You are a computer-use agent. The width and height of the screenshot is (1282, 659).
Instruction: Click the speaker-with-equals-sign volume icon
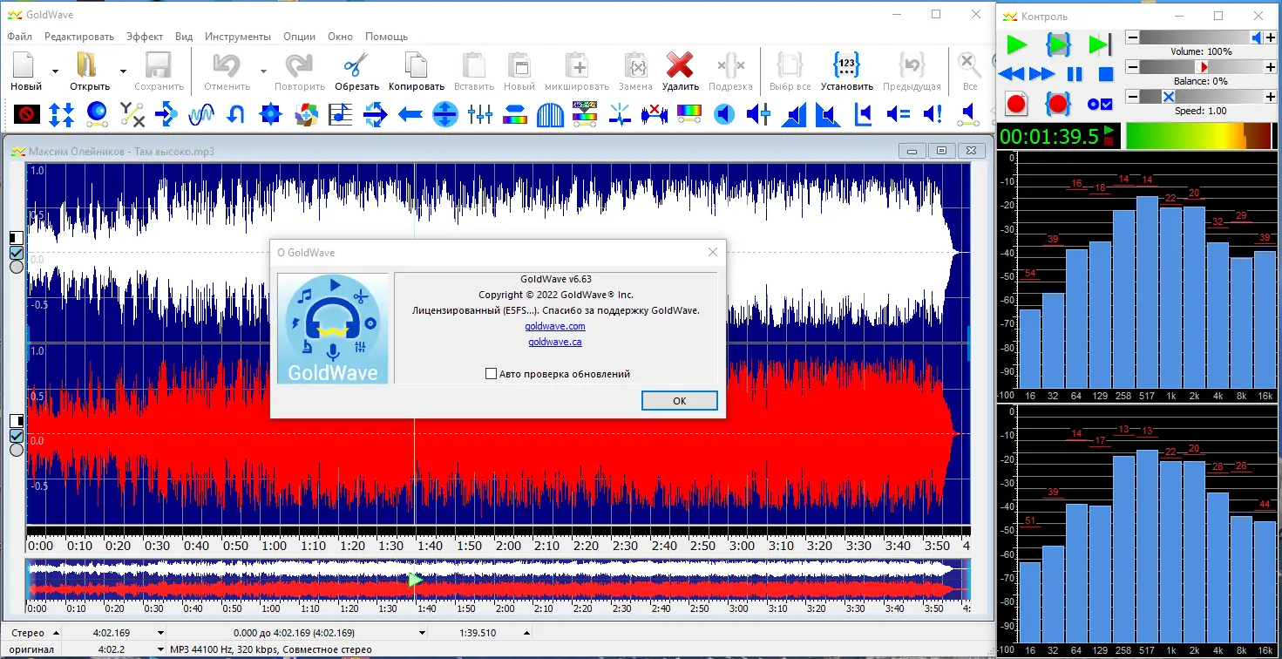click(x=899, y=114)
